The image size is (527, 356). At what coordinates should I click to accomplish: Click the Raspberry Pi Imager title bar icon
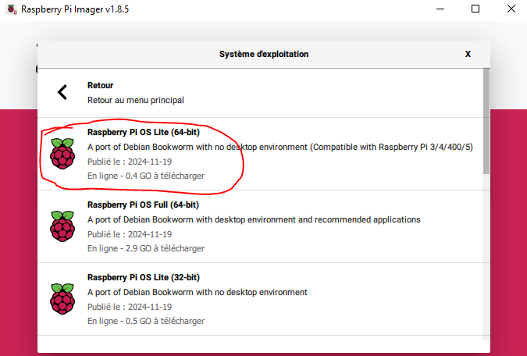point(11,9)
